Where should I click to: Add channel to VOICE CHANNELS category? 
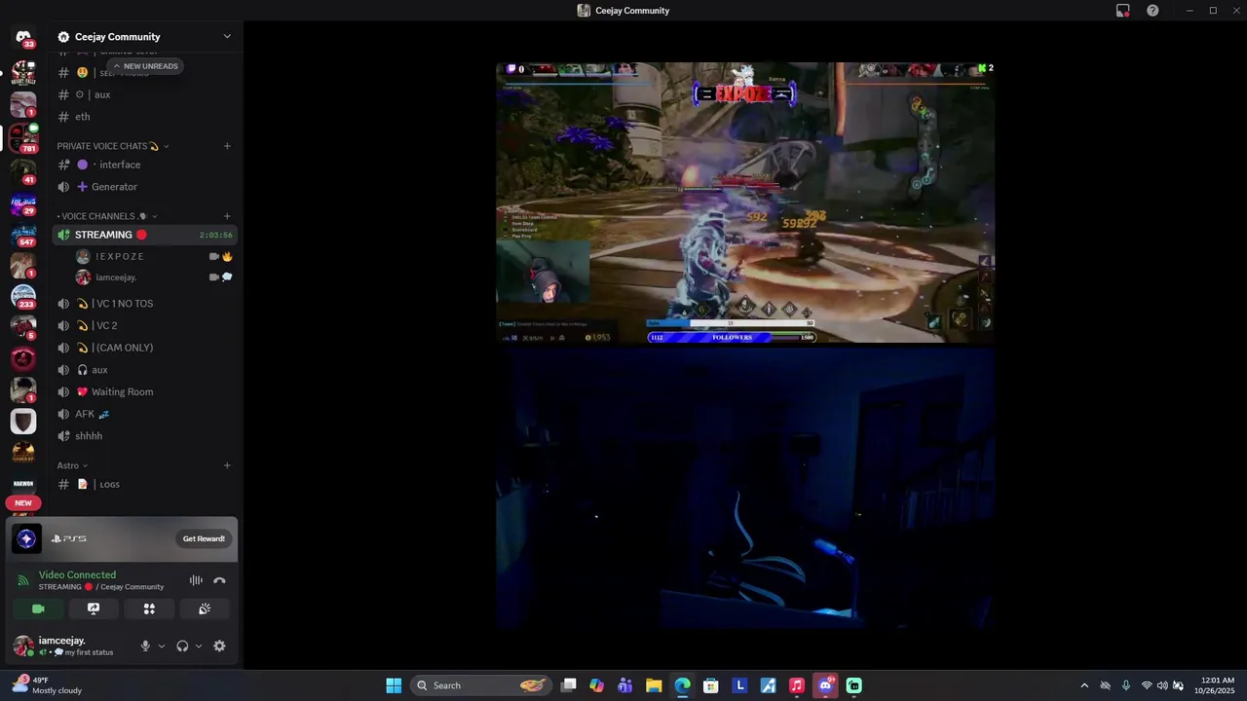click(227, 216)
